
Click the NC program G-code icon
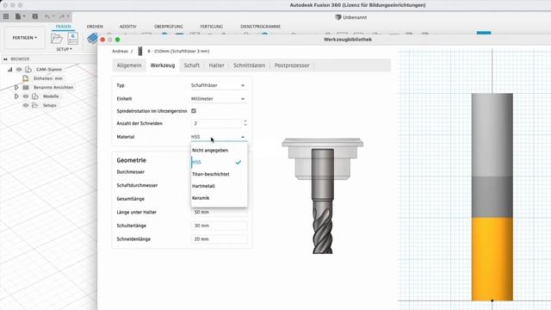click(73, 38)
